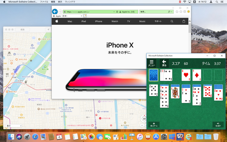Viewport: 227px width, 142px height.
Task: Open the browser settings gear icon
Action: pos(185,12)
